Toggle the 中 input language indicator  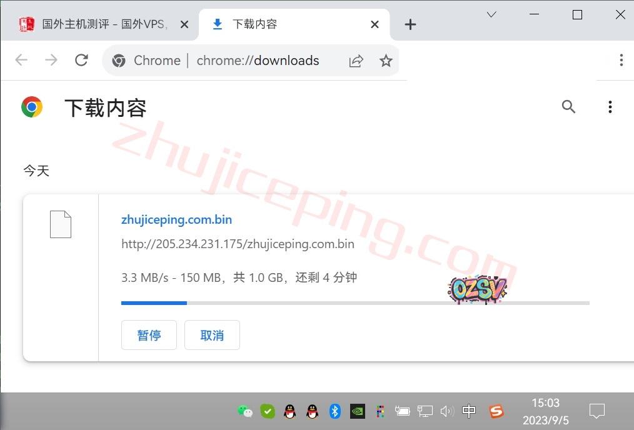(469, 411)
